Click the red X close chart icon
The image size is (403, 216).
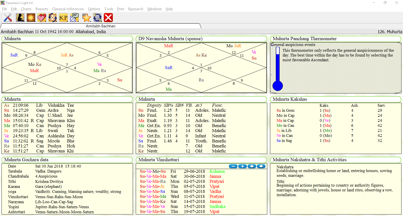click(108, 18)
